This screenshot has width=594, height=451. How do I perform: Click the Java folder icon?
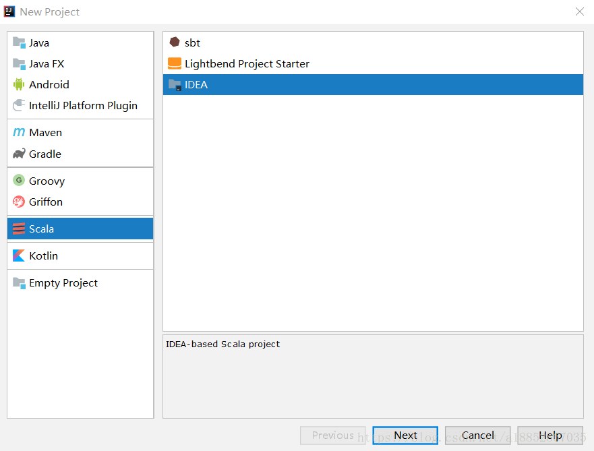19,42
